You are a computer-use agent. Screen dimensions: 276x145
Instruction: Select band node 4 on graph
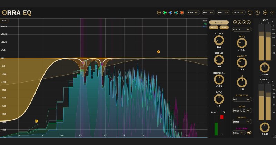[x=158, y=52]
